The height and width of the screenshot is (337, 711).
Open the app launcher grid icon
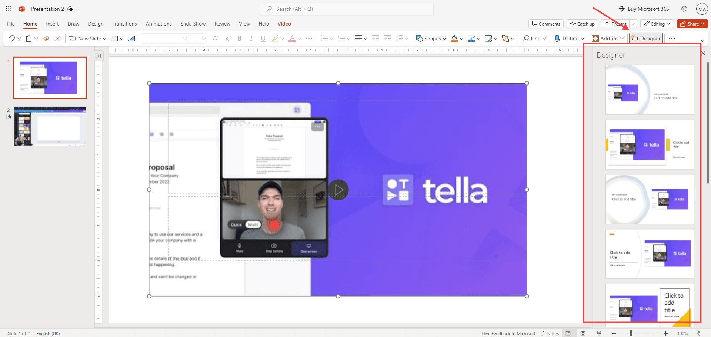(x=9, y=9)
